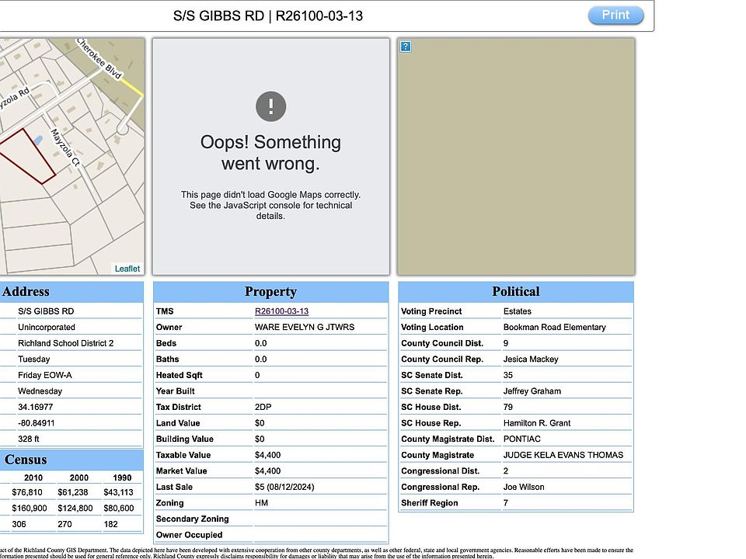Click the Tuesday value in Address table

(x=33, y=359)
